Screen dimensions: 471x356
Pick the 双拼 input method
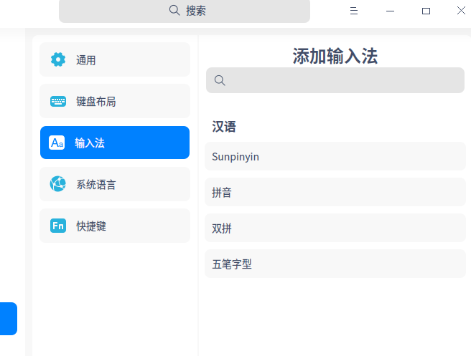point(335,228)
